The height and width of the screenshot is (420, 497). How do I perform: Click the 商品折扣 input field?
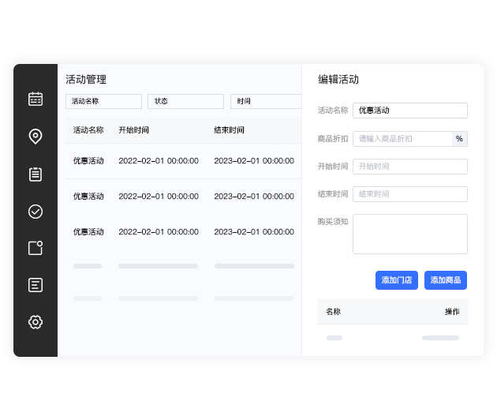pos(402,139)
